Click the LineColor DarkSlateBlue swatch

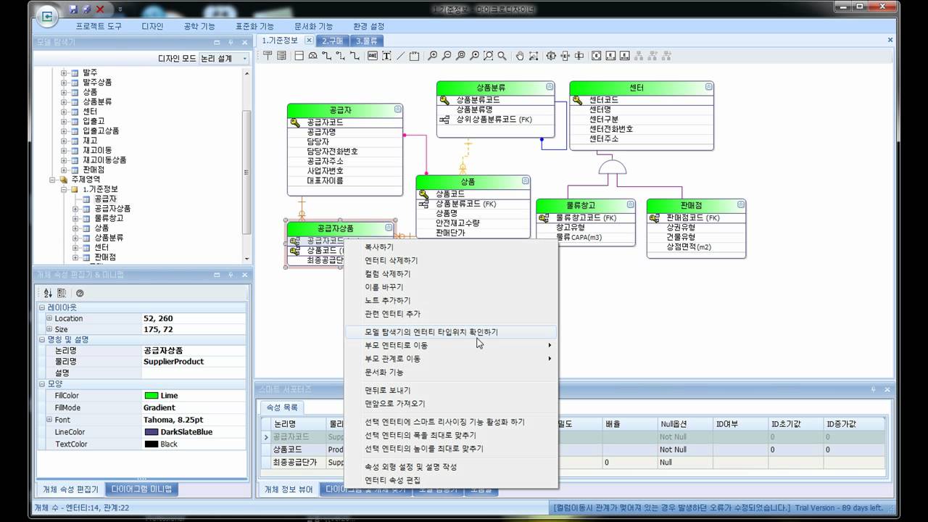coord(152,432)
